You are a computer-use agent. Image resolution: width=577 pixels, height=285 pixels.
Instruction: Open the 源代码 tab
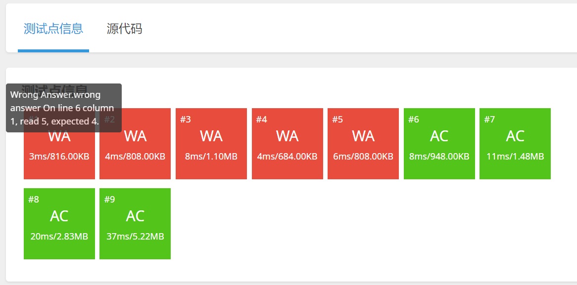124,29
